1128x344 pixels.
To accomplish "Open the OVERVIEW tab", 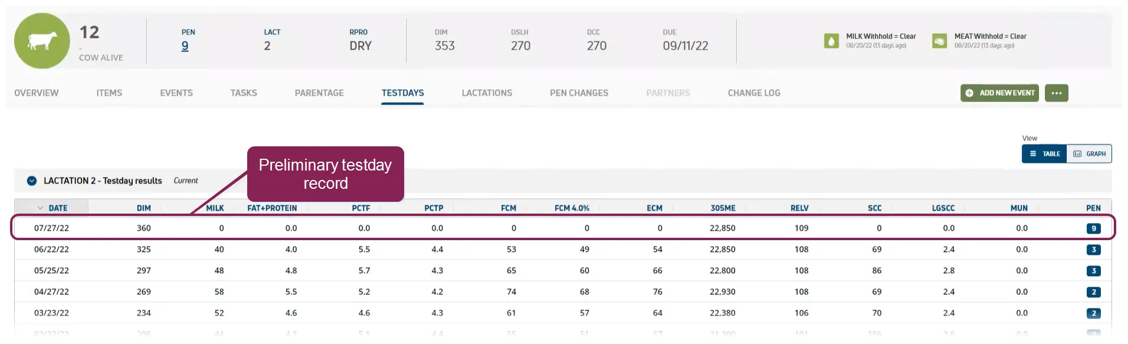I will tap(37, 93).
